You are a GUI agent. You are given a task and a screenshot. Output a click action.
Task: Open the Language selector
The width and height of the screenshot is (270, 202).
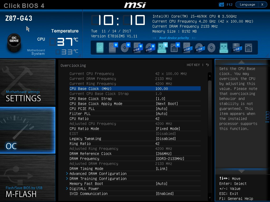click(247, 4)
